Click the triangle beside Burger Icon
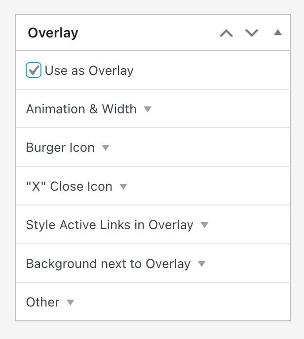304x339 pixels. [x=105, y=147]
